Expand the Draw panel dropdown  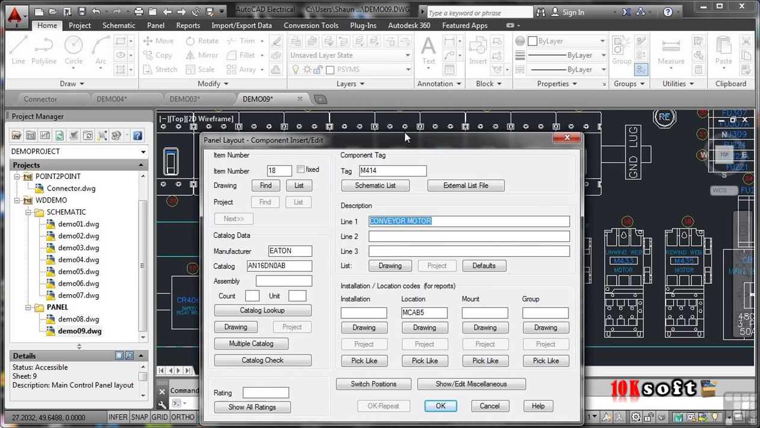click(72, 84)
